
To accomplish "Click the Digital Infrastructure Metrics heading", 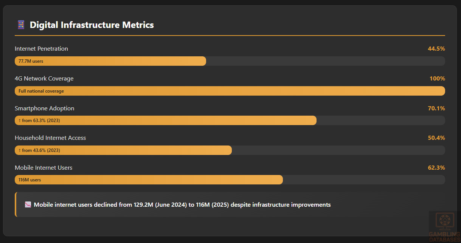I will (92, 25).
